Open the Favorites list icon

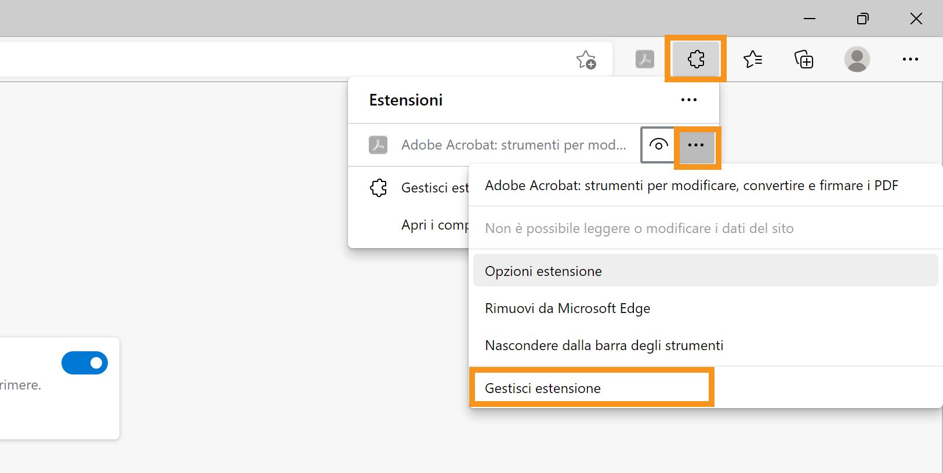(752, 59)
